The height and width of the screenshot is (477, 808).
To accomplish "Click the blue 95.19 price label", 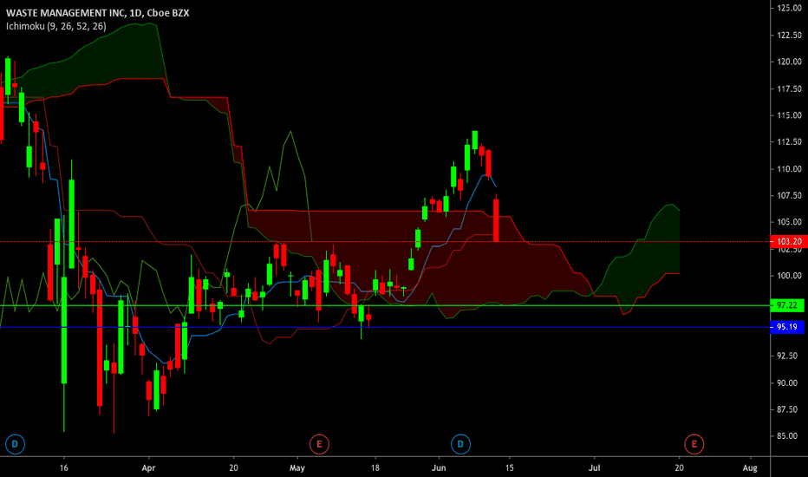I will coord(787,327).
